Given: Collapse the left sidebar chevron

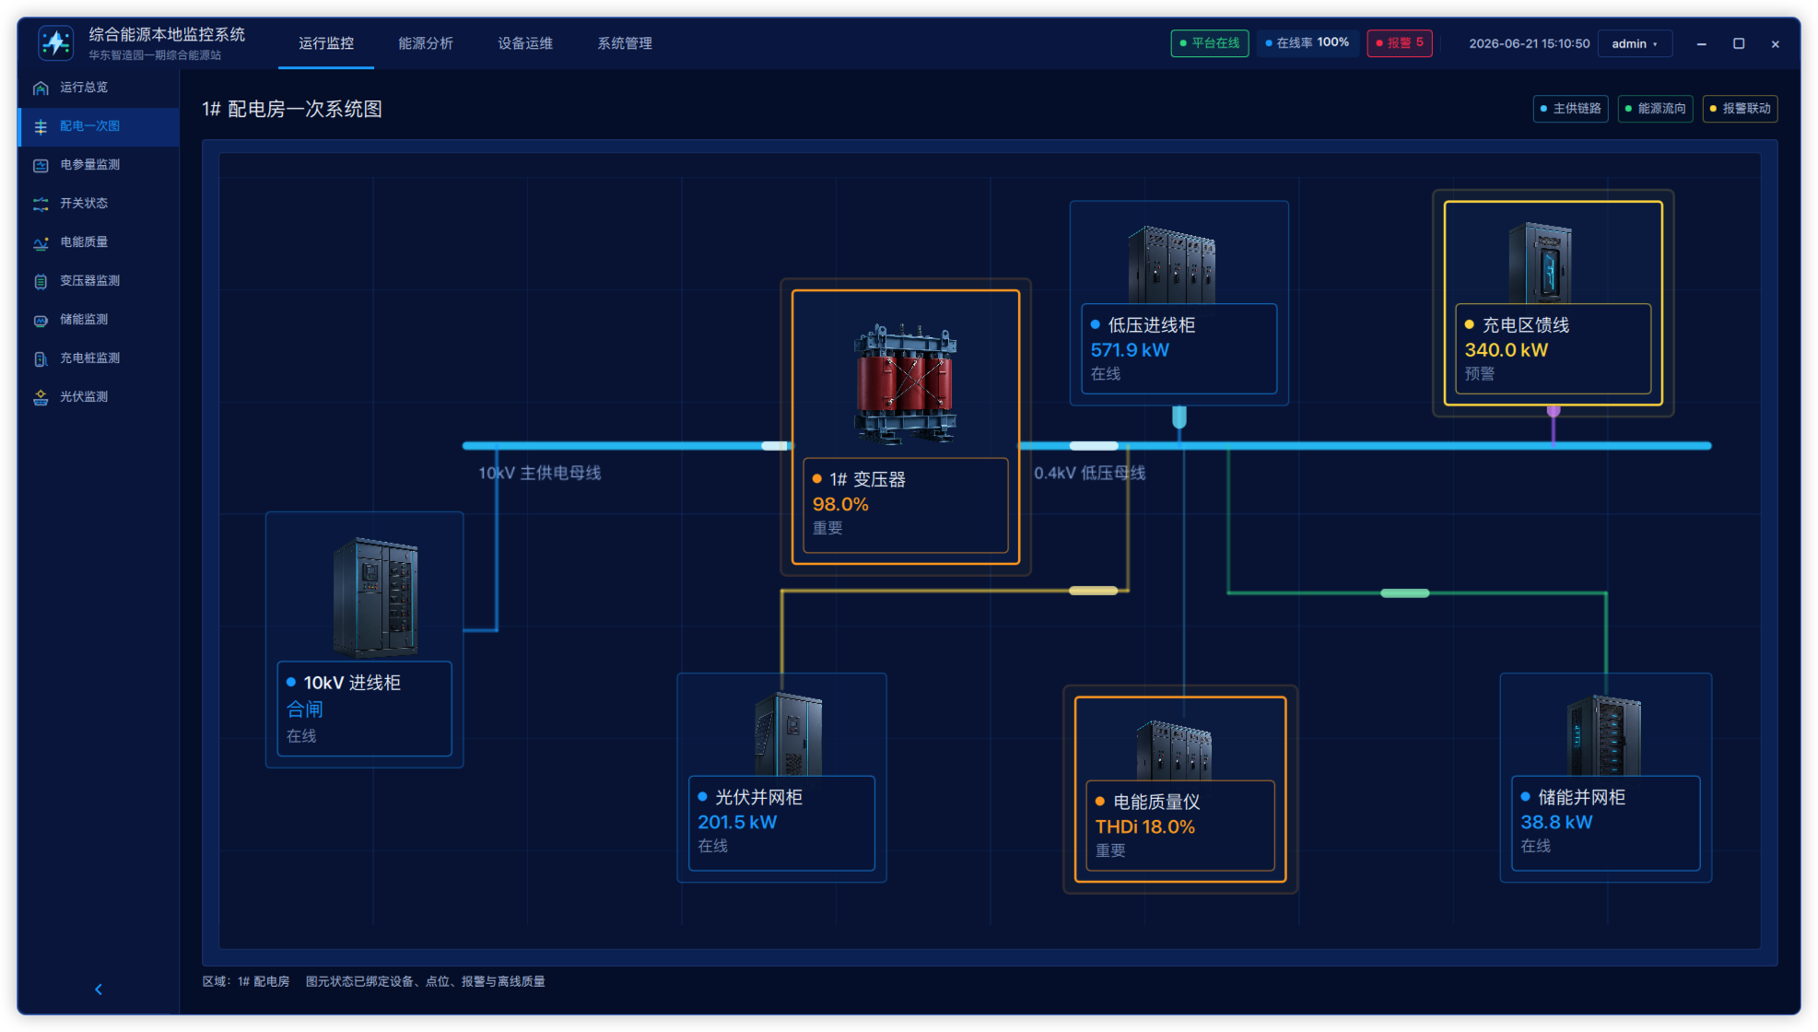Looking at the screenshot, I should pos(99,990).
